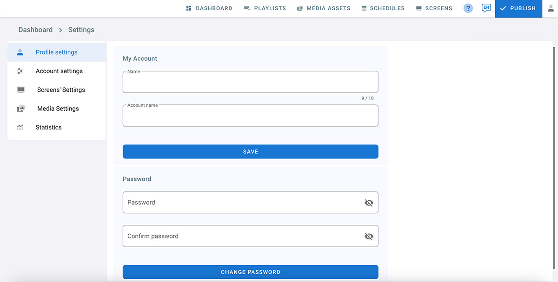Select the Playlists icon in the navbar
Screen dimensions: 558x282
245,8
